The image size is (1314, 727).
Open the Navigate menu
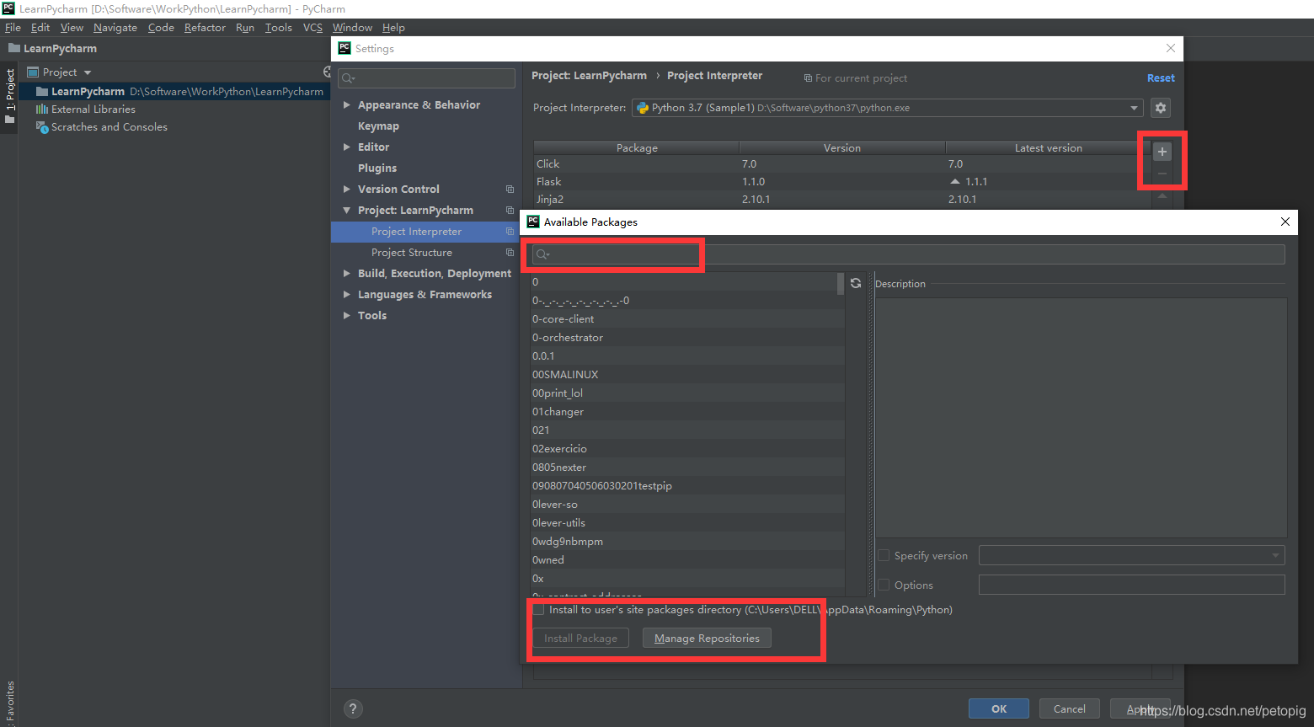(115, 28)
